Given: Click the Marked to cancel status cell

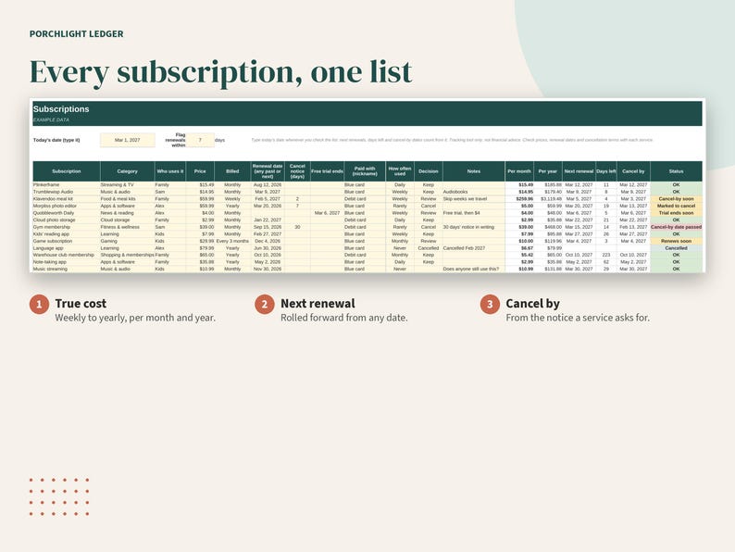Looking at the screenshot, I should [x=676, y=206].
